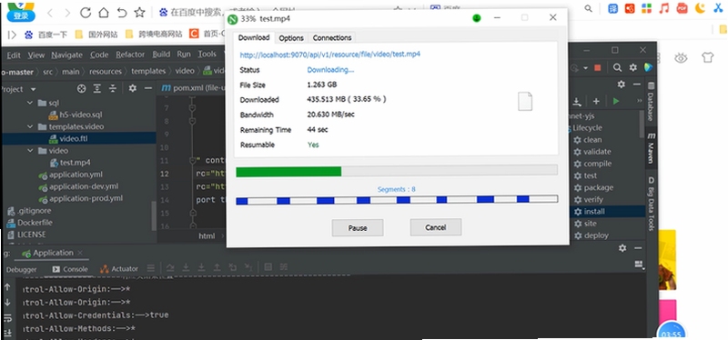Screen dimensions: 728x340
Task: Select the Actuator tab
Action: click(119, 269)
